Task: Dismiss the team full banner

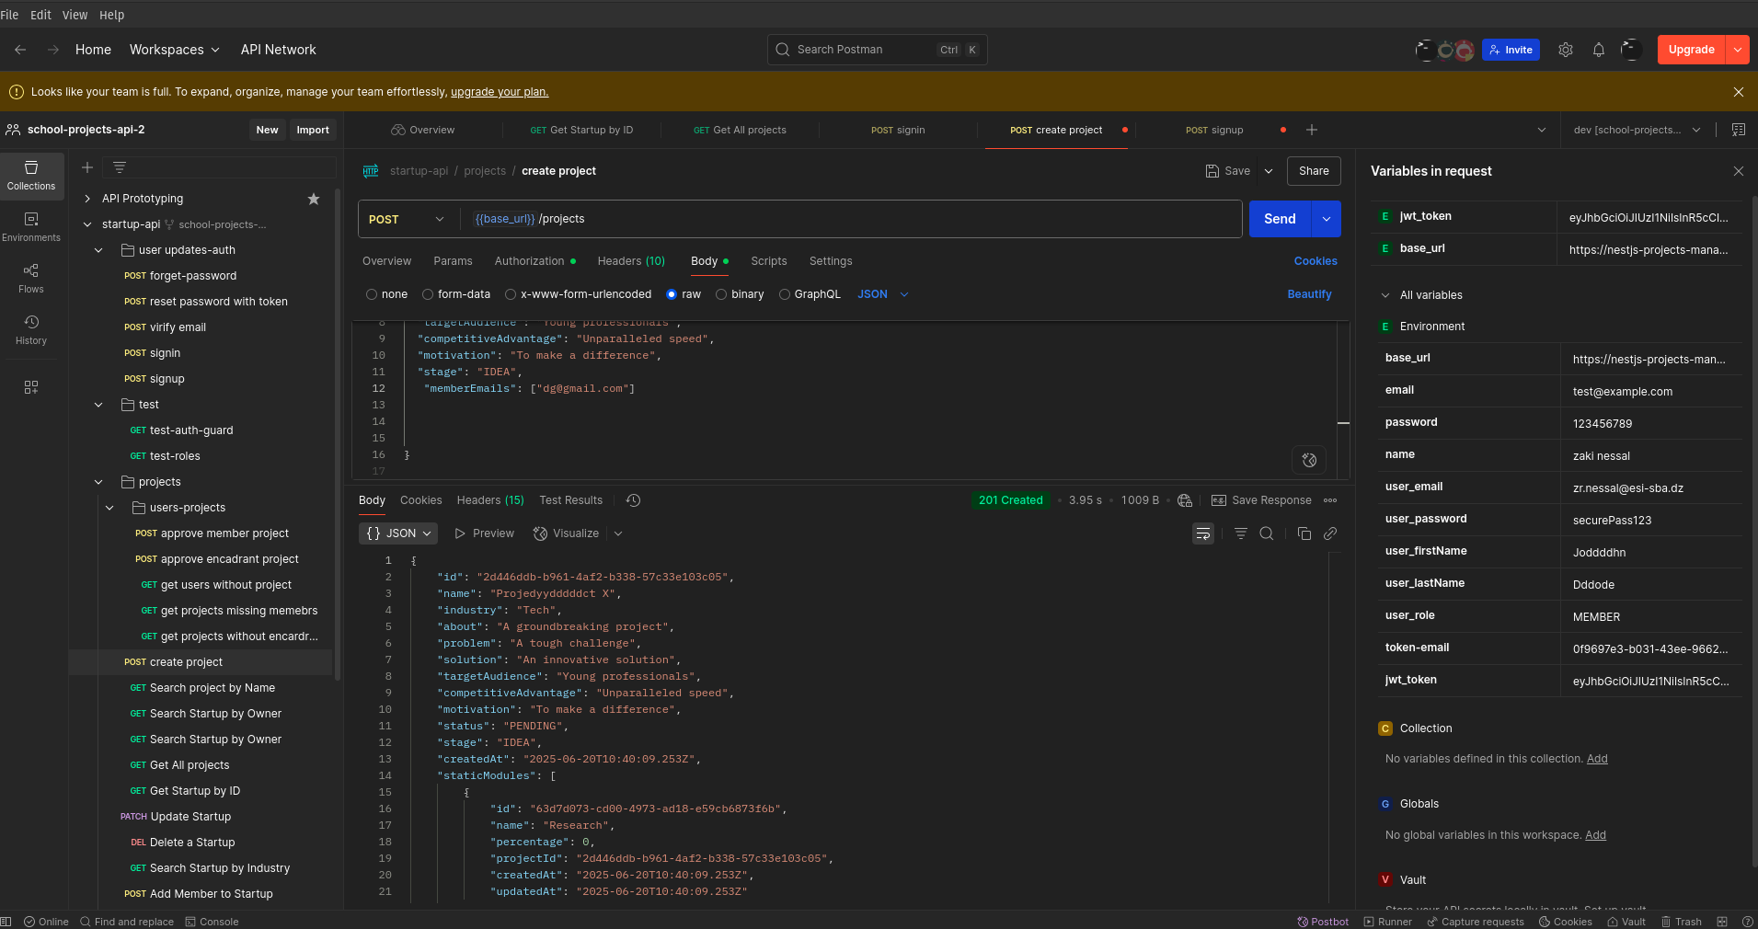Action: [x=1739, y=92]
